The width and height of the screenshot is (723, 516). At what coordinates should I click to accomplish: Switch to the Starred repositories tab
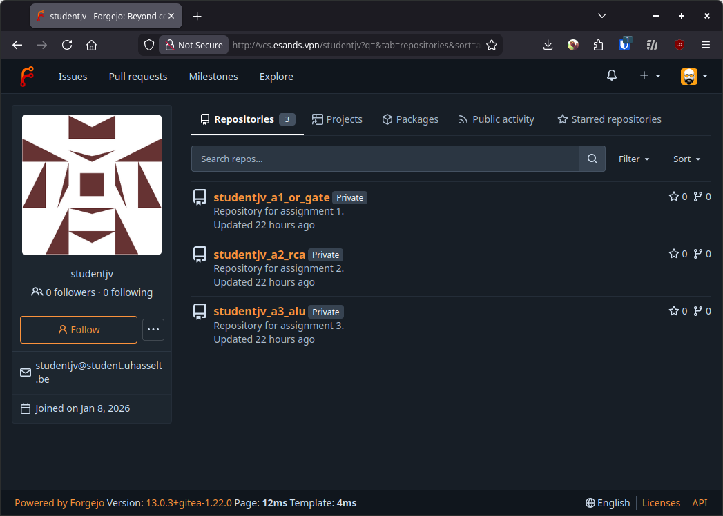(609, 119)
